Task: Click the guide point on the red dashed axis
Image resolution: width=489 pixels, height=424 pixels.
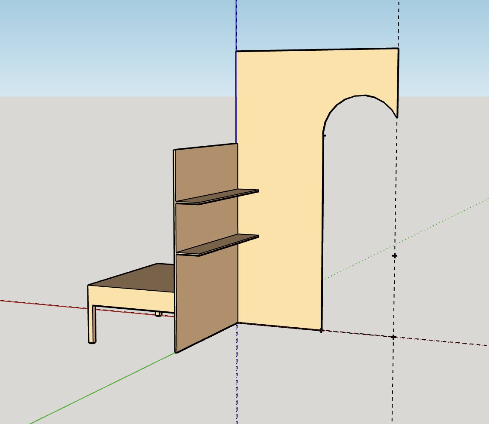Action: [393, 337]
